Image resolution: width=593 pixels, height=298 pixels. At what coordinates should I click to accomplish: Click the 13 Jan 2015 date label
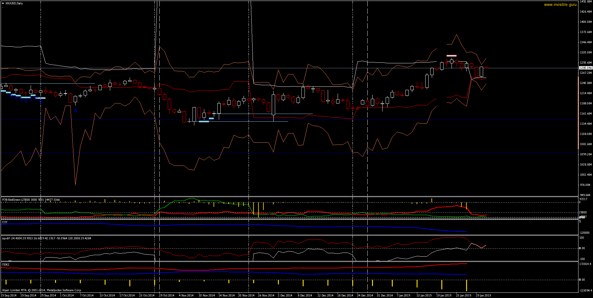(424, 296)
